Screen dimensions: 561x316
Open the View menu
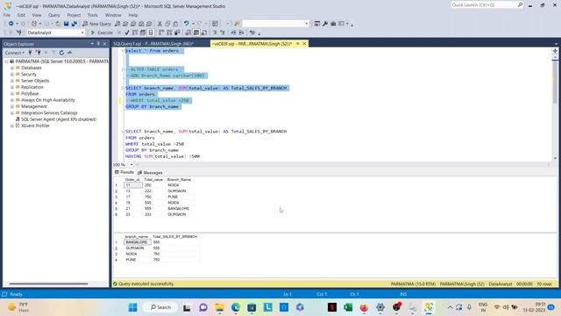pyautogui.click(x=37, y=15)
